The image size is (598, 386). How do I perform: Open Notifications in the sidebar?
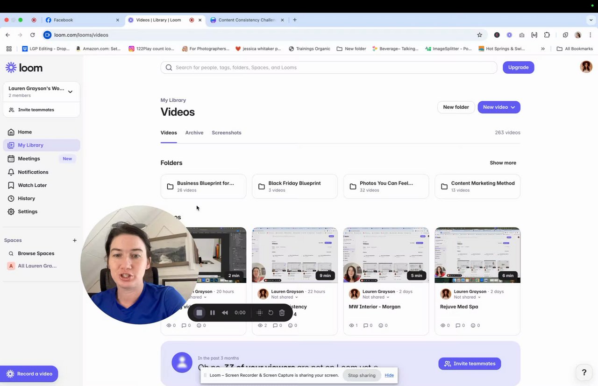tap(33, 172)
